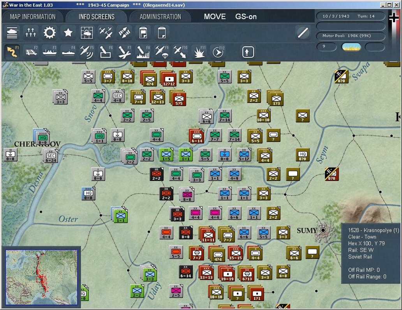The width and height of the screenshot is (402, 310).
Task: Open the blank report page icon
Action: coord(162,33)
